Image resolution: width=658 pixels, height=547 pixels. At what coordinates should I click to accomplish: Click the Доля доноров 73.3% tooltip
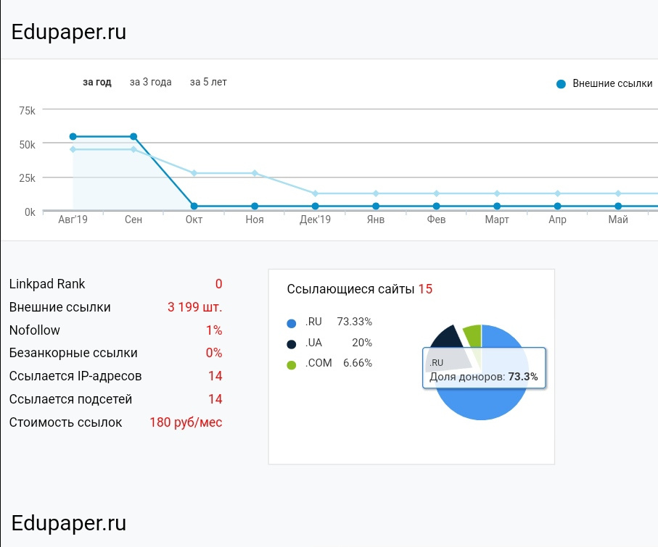[484, 369]
